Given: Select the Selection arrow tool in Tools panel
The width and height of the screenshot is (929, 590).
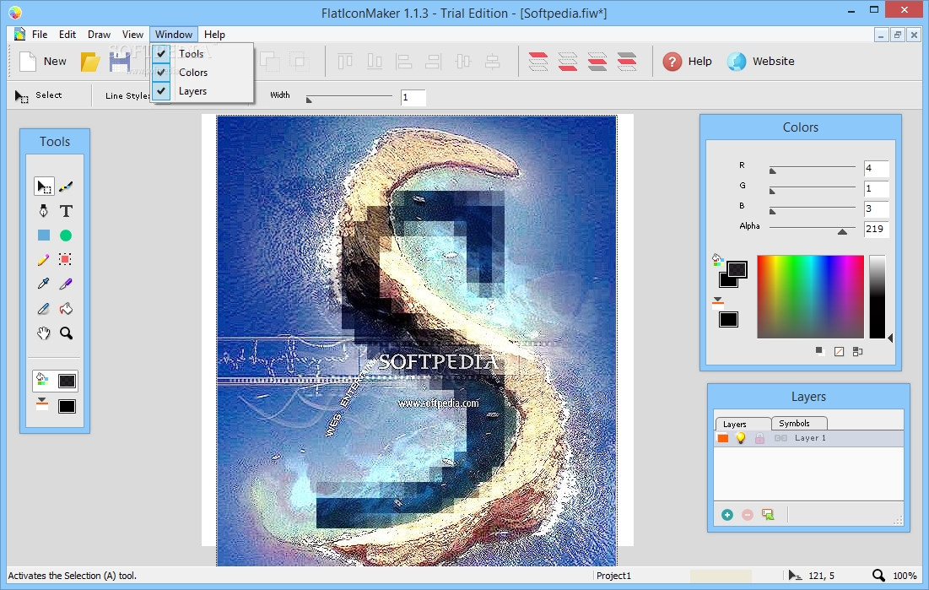Looking at the screenshot, I should (x=44, y=187).
